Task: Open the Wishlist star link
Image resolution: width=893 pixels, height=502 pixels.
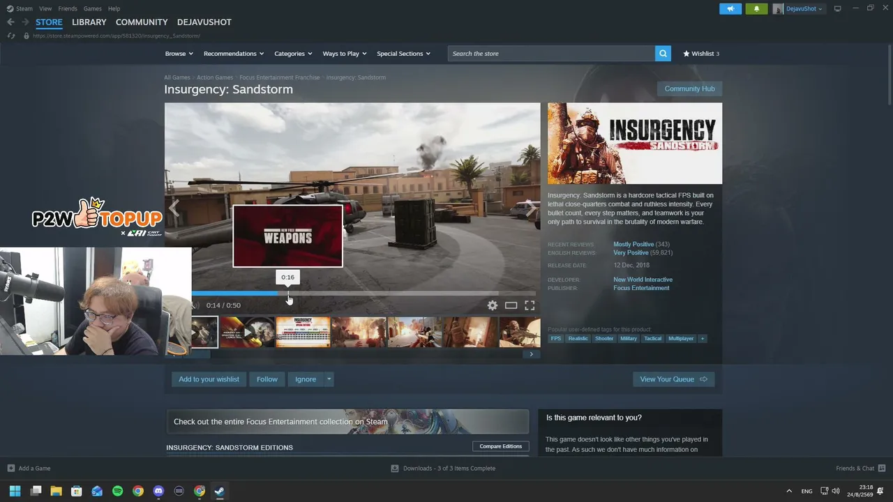Action: 701,54
